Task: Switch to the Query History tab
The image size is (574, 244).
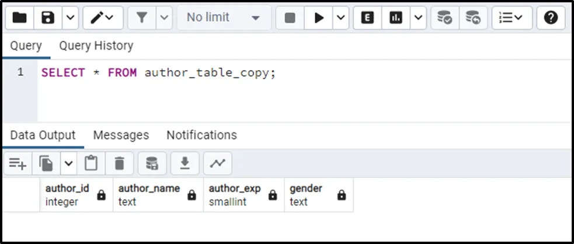Action: coord(96,46)
